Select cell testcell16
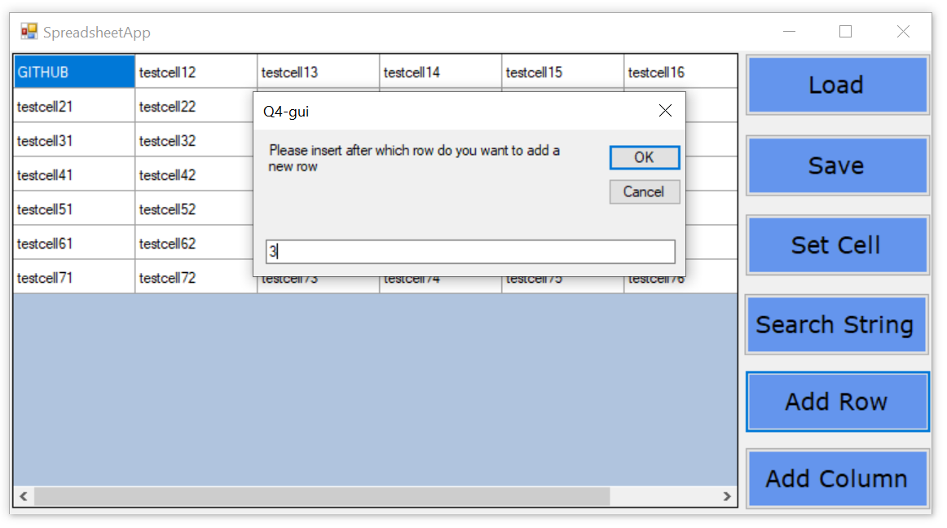Screen dimensions: 947x528 pos(681,72)
